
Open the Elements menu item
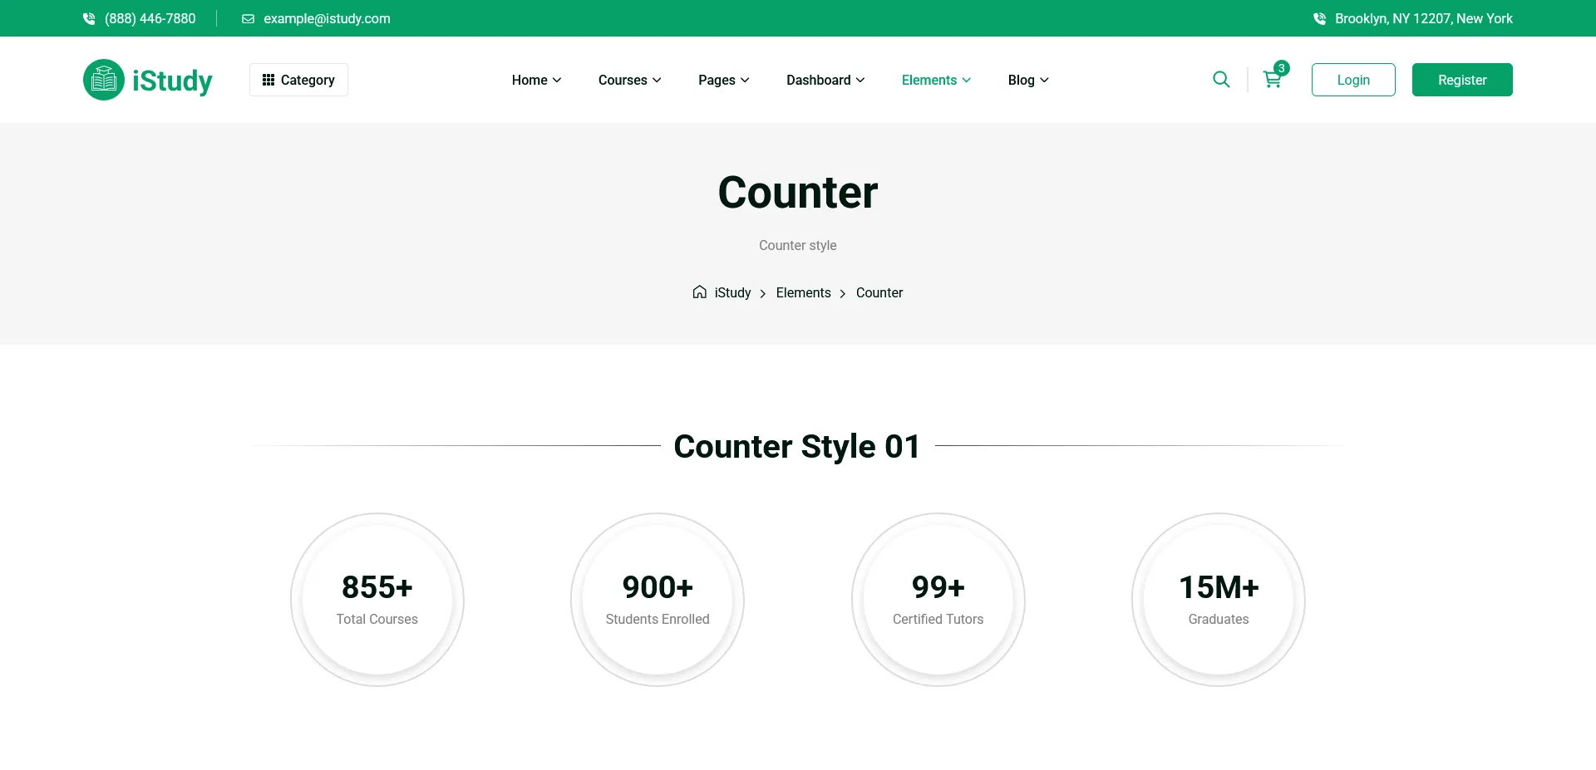pyautogui.click(x=936, y=80)
